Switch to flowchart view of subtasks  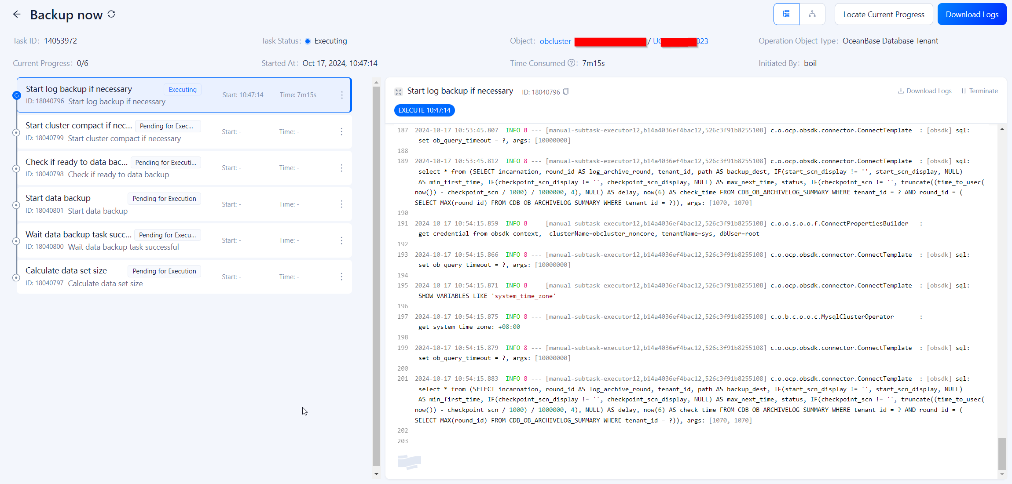click(x=812, y=14)
